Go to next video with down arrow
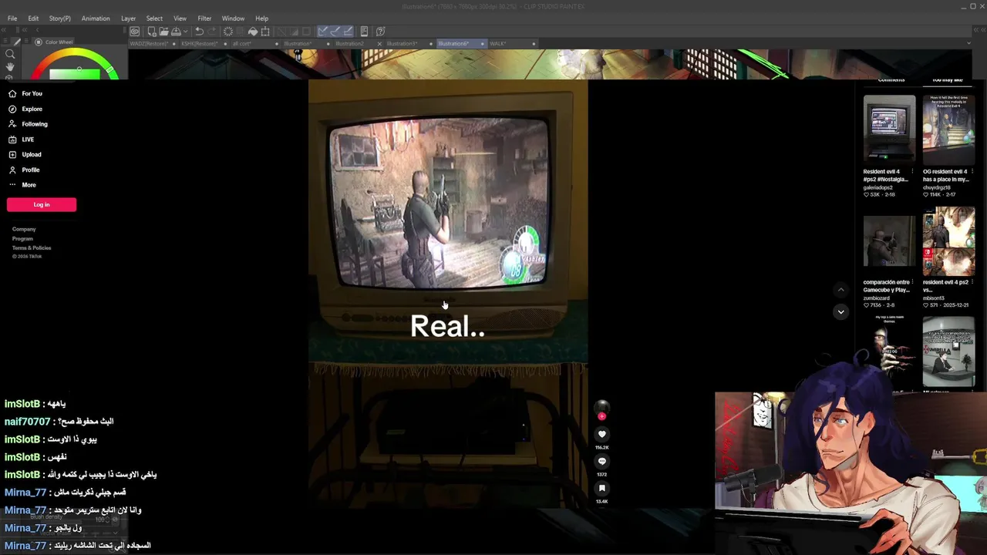 tap(840, 311)
